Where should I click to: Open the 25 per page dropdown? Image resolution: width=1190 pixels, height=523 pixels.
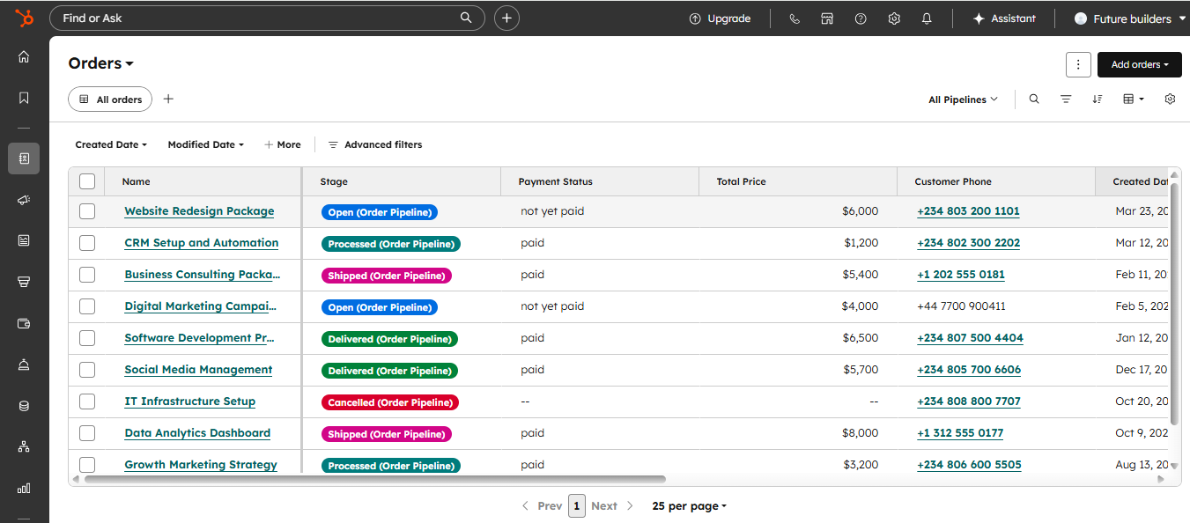tap(690, 506)
